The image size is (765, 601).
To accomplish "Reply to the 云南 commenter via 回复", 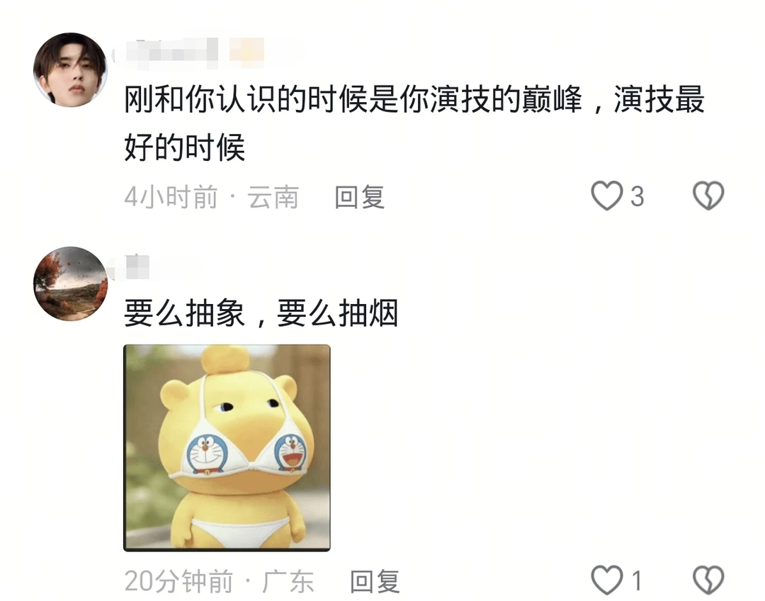I will click(x=360, y=197).
